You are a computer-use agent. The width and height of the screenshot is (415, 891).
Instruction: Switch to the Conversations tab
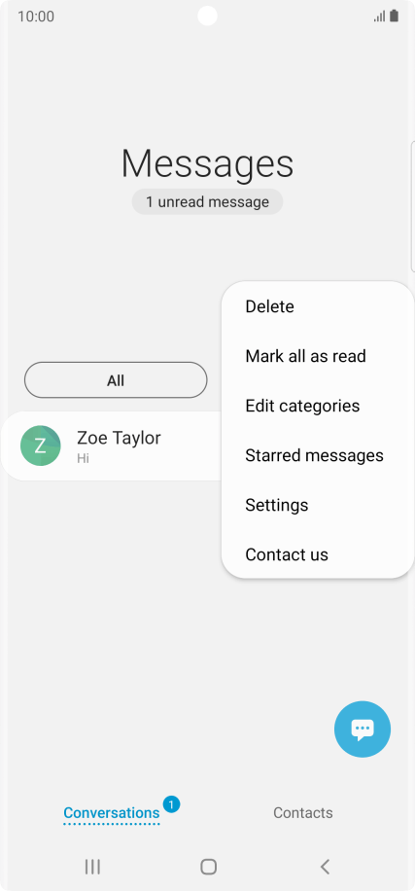112,813
